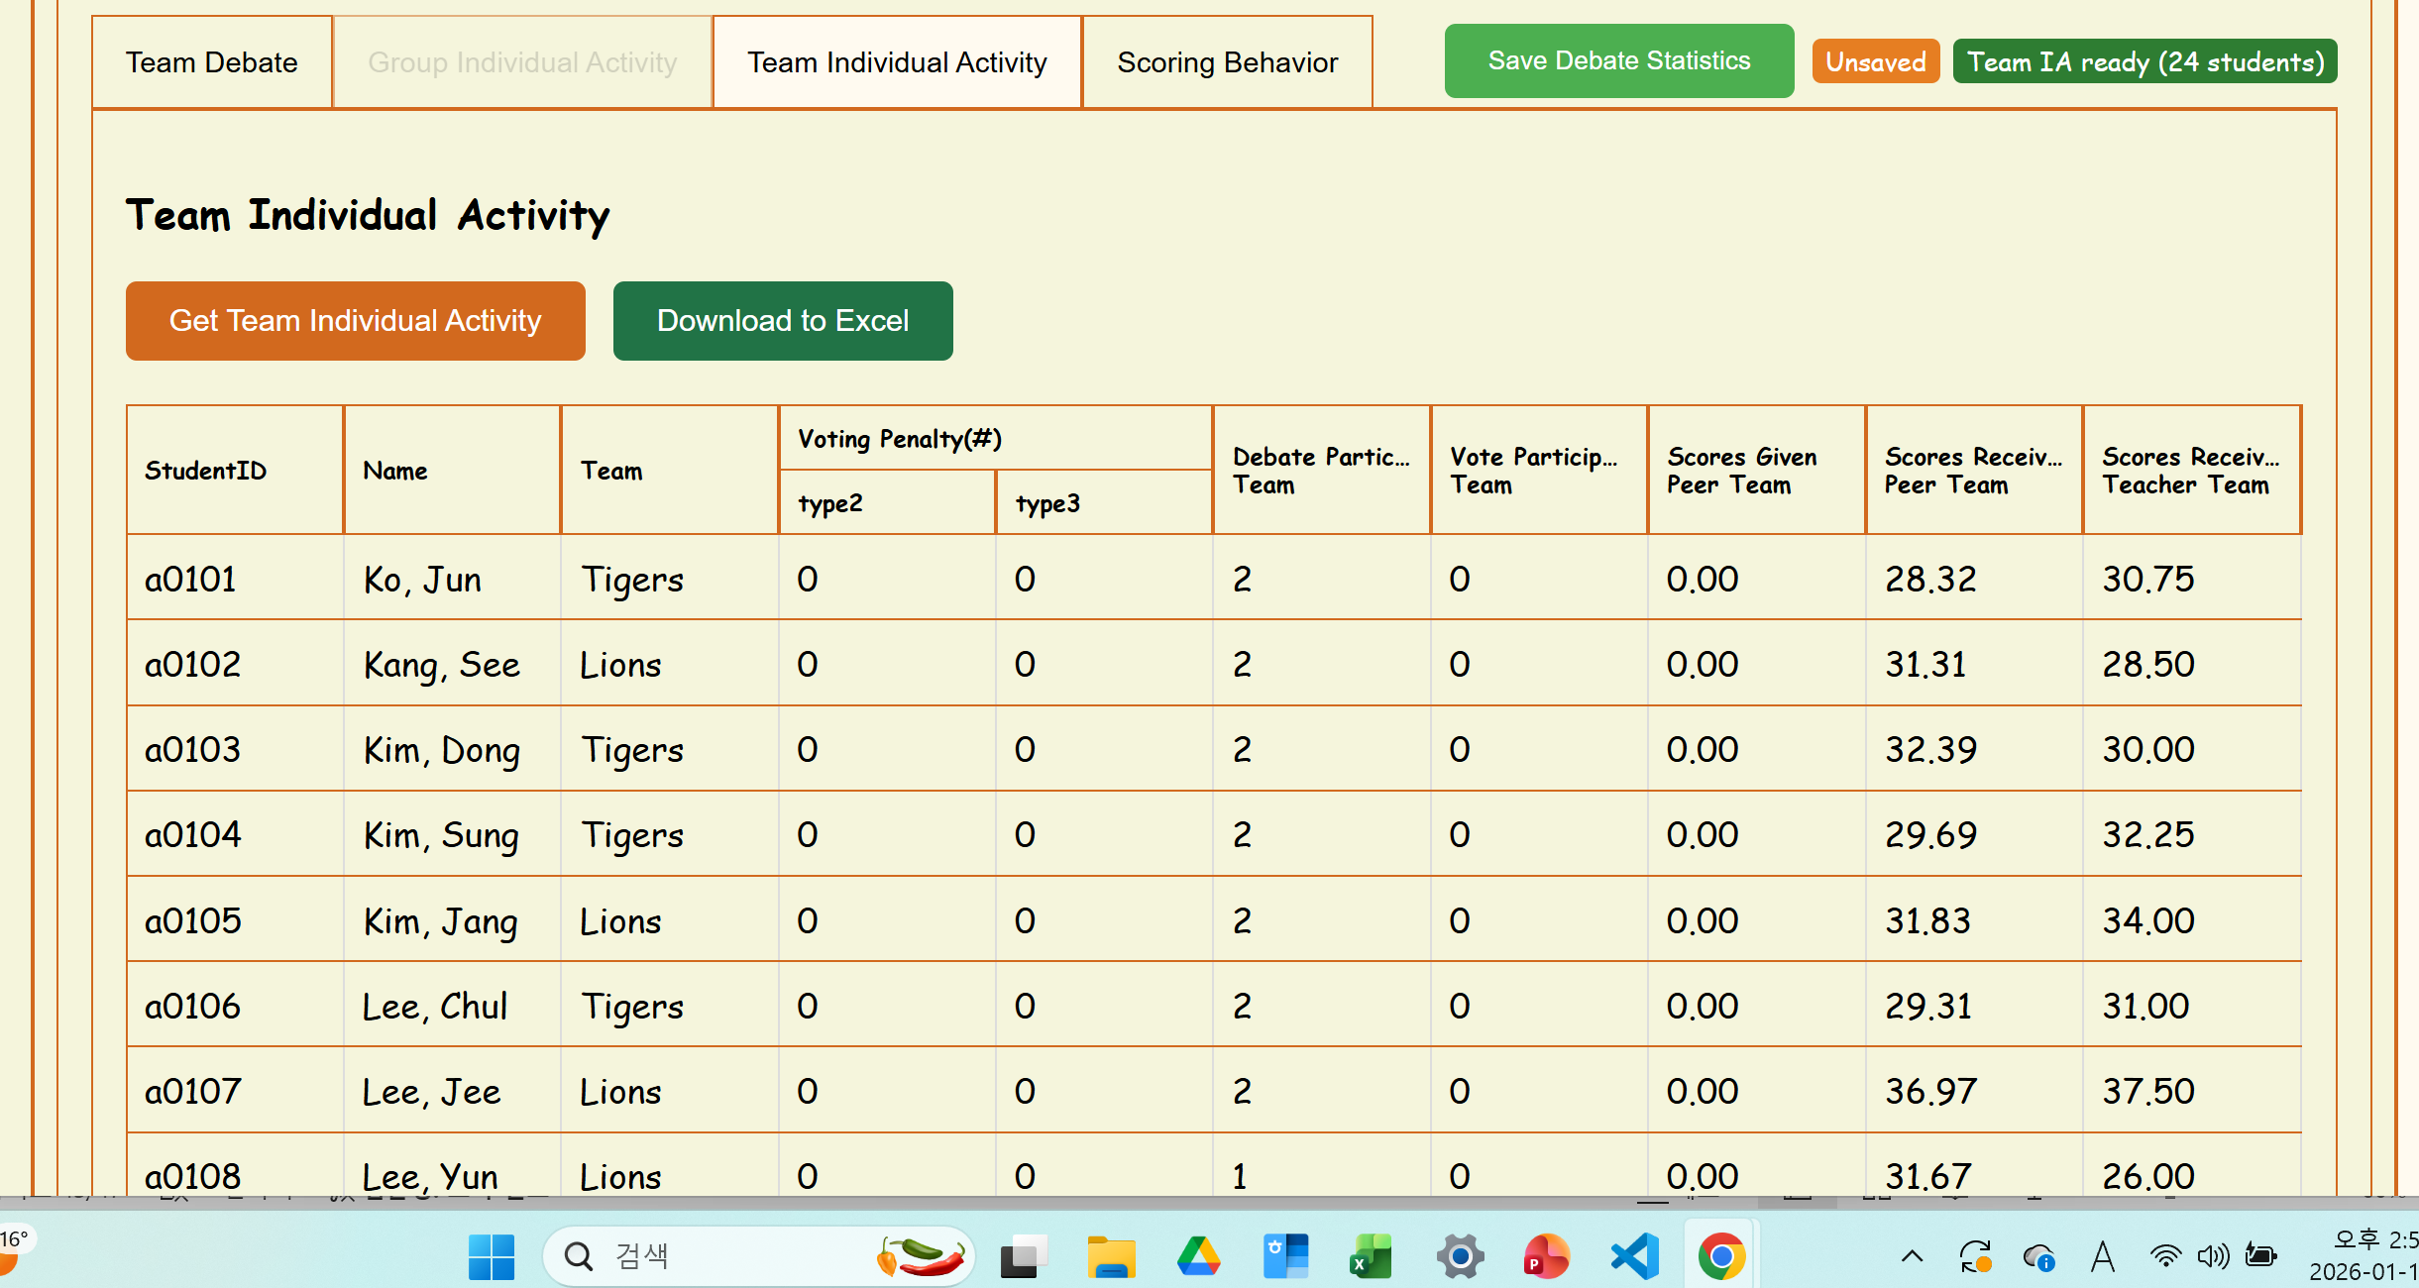Open the Scoring Behavior tab
The height and width of the screenshot is (1288, 2419).
[x=1227, y=62]
